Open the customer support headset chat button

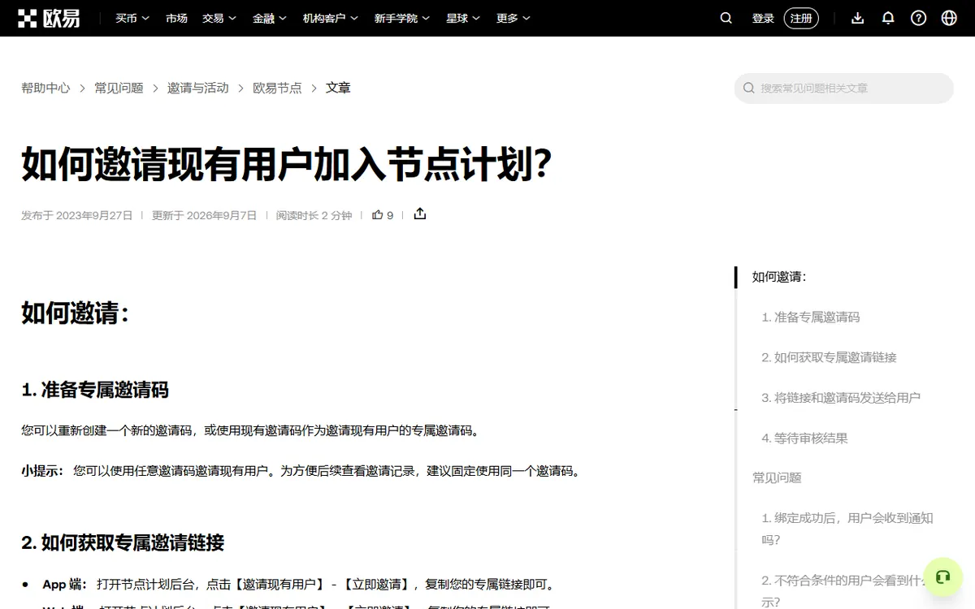942,577
